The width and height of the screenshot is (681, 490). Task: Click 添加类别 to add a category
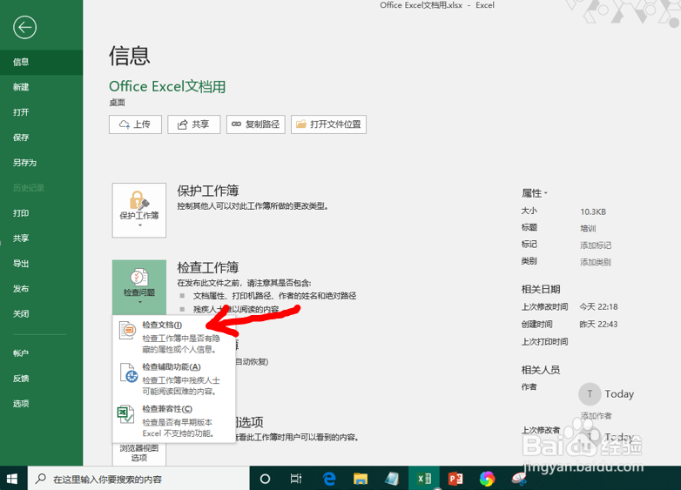[x=596, y=263]
